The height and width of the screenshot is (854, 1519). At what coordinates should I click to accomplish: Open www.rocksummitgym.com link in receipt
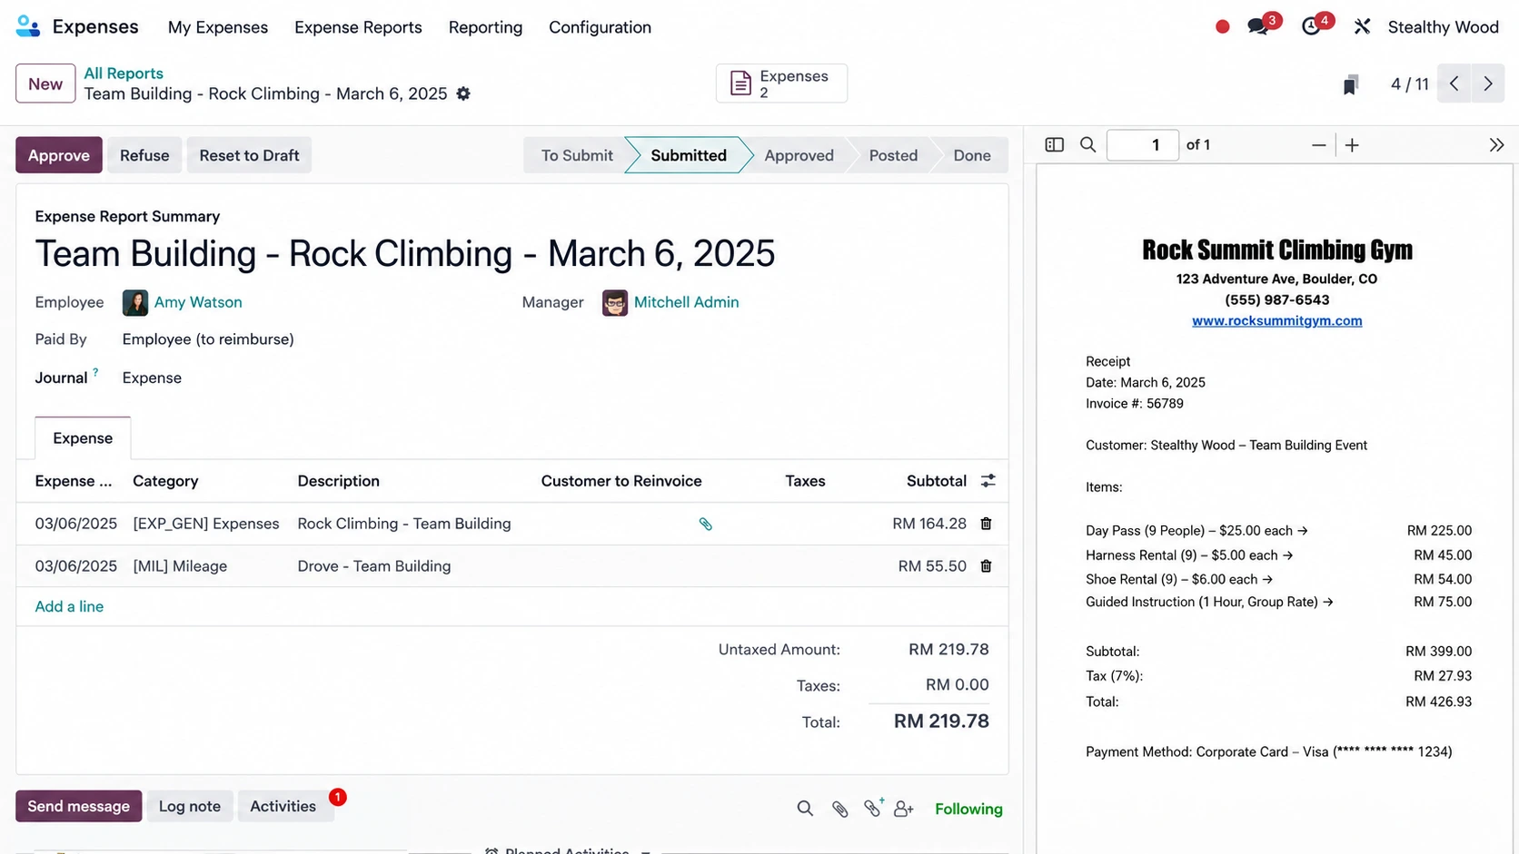(x=1276, y=320)
